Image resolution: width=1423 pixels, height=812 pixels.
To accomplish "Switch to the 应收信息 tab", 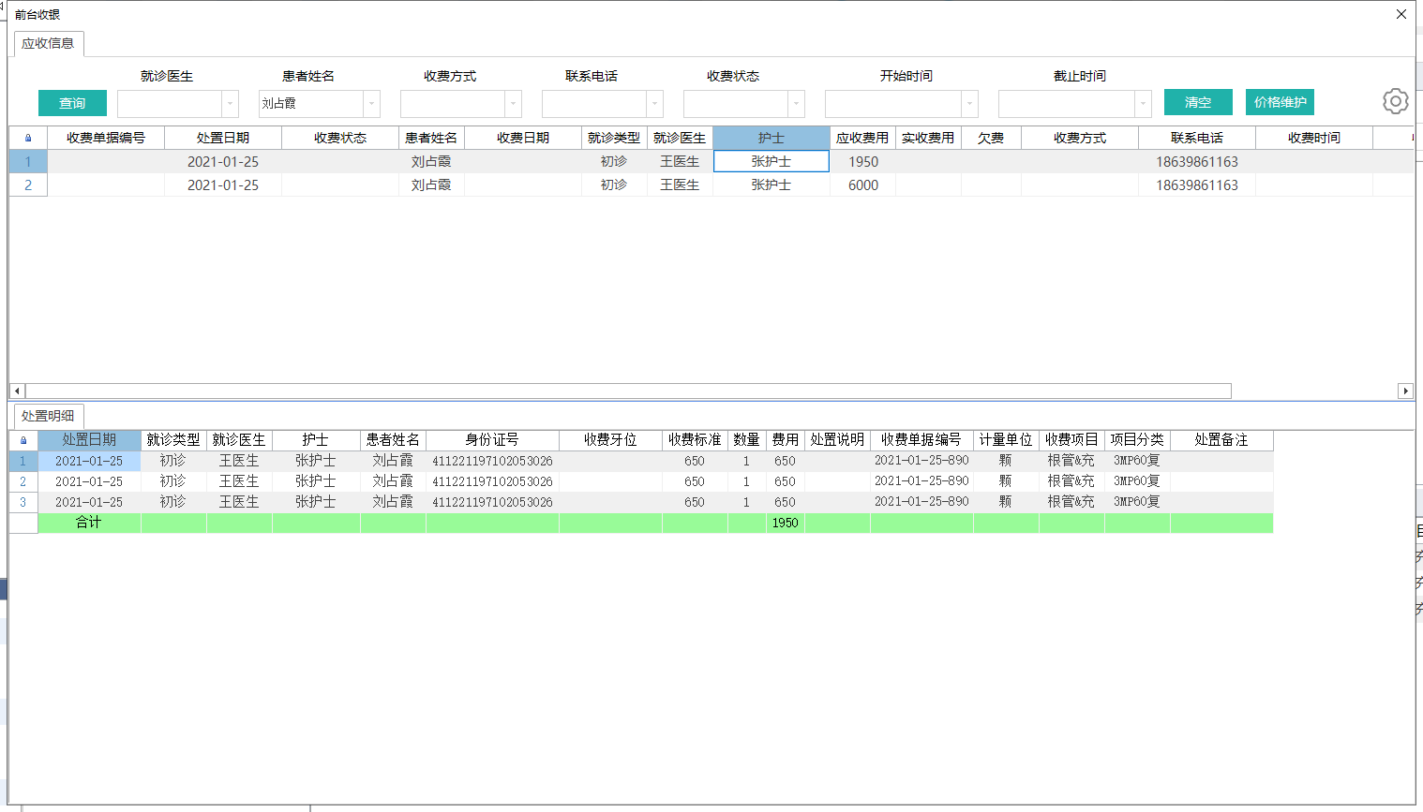I will [x=48, y=43].
